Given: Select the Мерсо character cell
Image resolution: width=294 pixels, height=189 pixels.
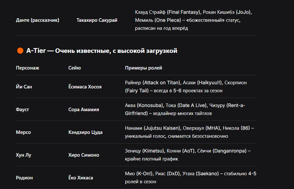Looking at the screenshot, I should click(x=23, y=132).
